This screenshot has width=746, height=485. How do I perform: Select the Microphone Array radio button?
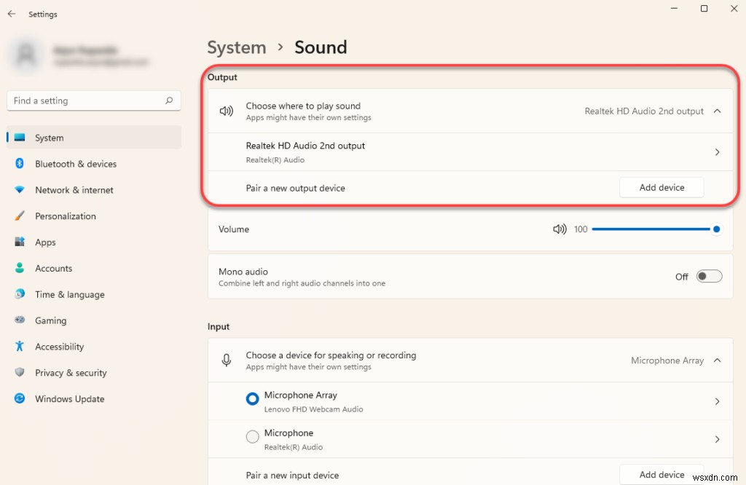(252, 399)
